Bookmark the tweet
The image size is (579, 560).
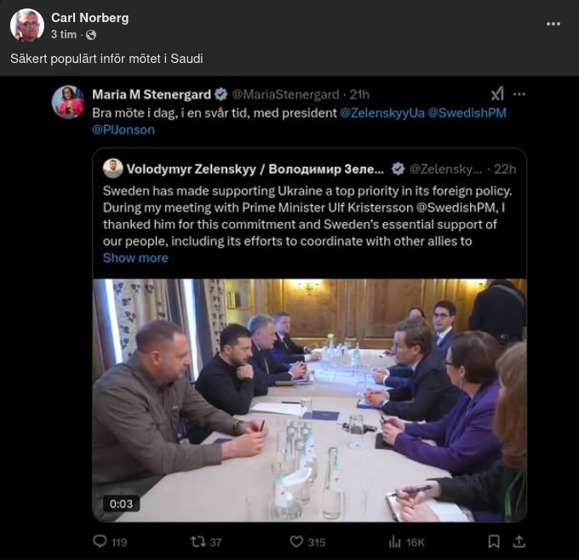tap(494, 541)
